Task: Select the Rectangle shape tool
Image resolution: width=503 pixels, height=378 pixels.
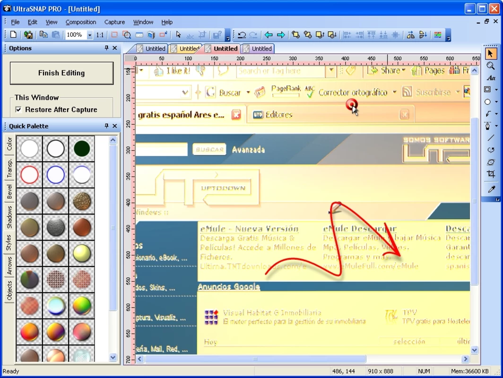Action: (x=487, y=89)
